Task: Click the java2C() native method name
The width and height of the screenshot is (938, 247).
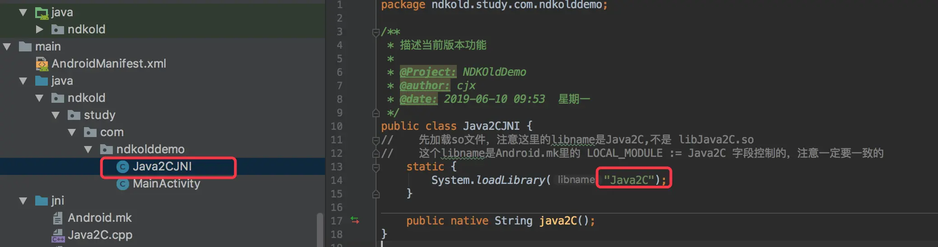Action: pyautogui.click(x=557, y=221)
